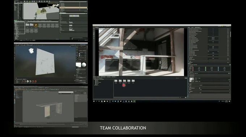Open the green NVIDIA app icon in taskbar
This screenshot has height=137, width=246.
click(x=135, y=102)
